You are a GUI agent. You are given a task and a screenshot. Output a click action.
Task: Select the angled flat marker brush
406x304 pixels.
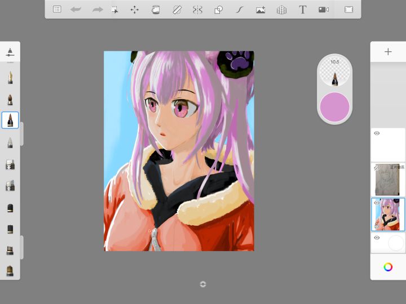point(10,250)
